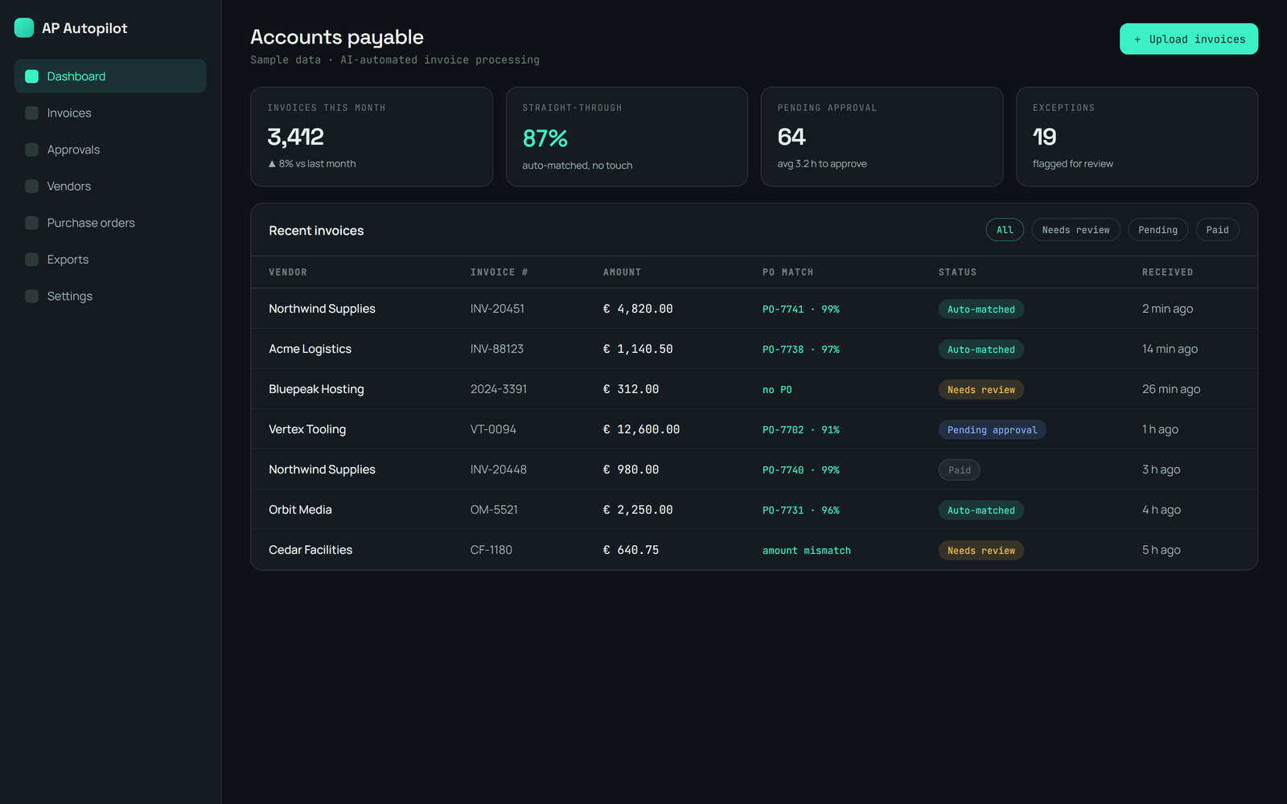Go to Invoices in the sidebar
Viewport: 1287px width, 804px height.
click(x=110, y=113)
